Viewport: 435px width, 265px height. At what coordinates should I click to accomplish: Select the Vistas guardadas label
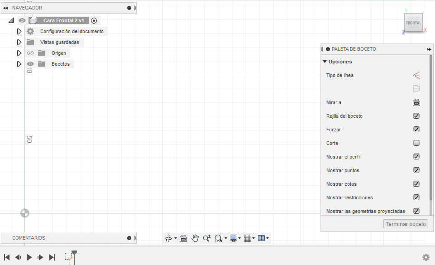60,42
